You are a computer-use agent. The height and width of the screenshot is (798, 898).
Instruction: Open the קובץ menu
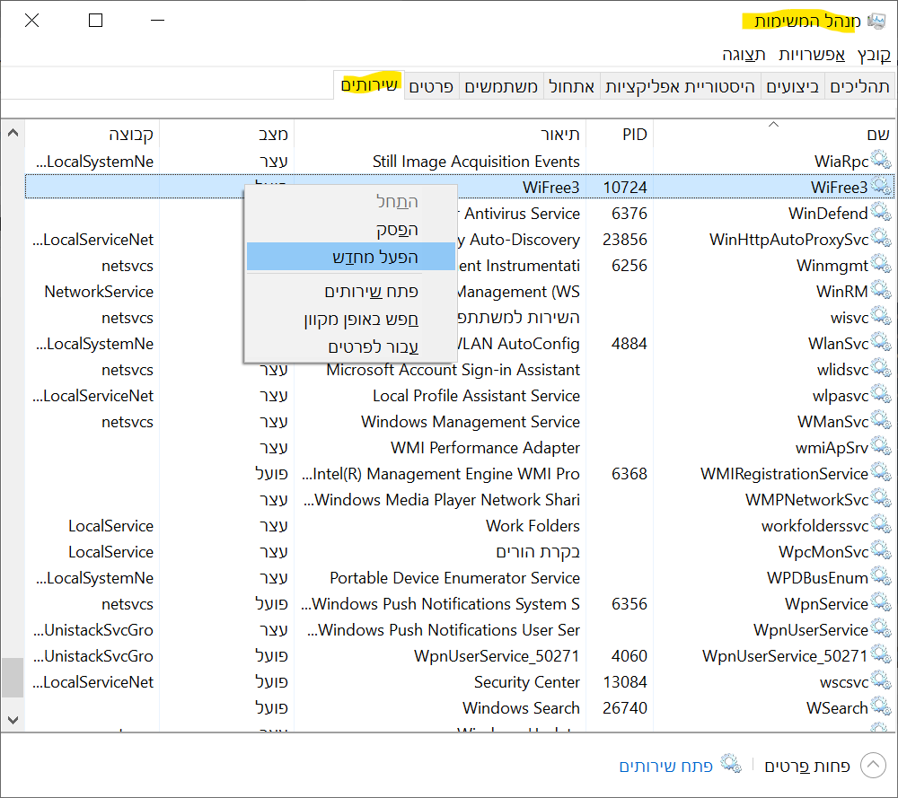click(873, 55)
